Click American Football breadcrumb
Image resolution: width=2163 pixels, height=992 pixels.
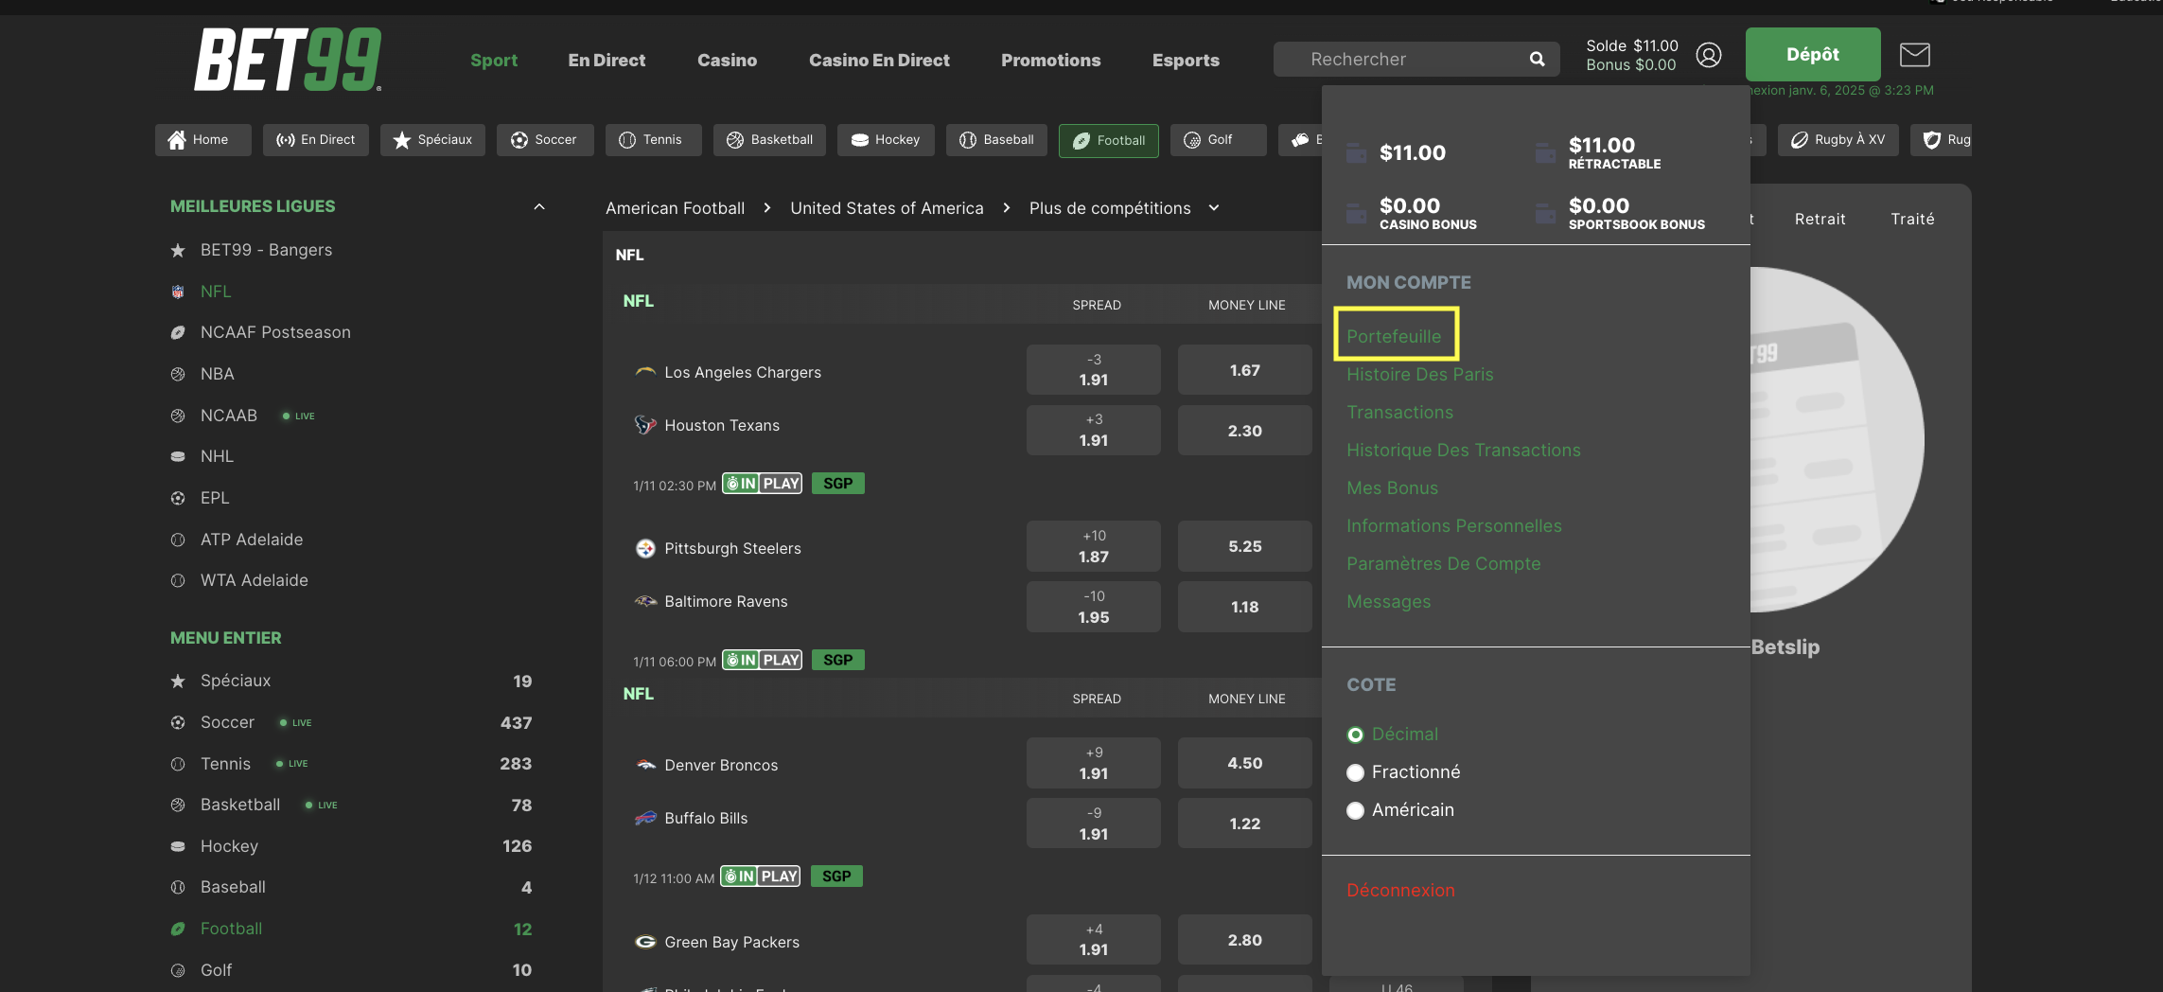pyautogui.click(x=675, y=208)
